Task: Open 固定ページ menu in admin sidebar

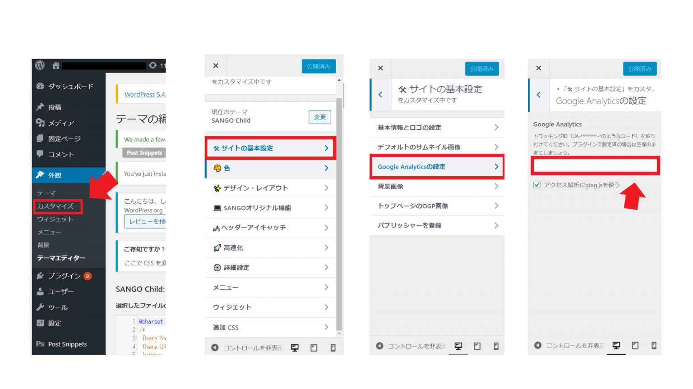Action: 69,138
